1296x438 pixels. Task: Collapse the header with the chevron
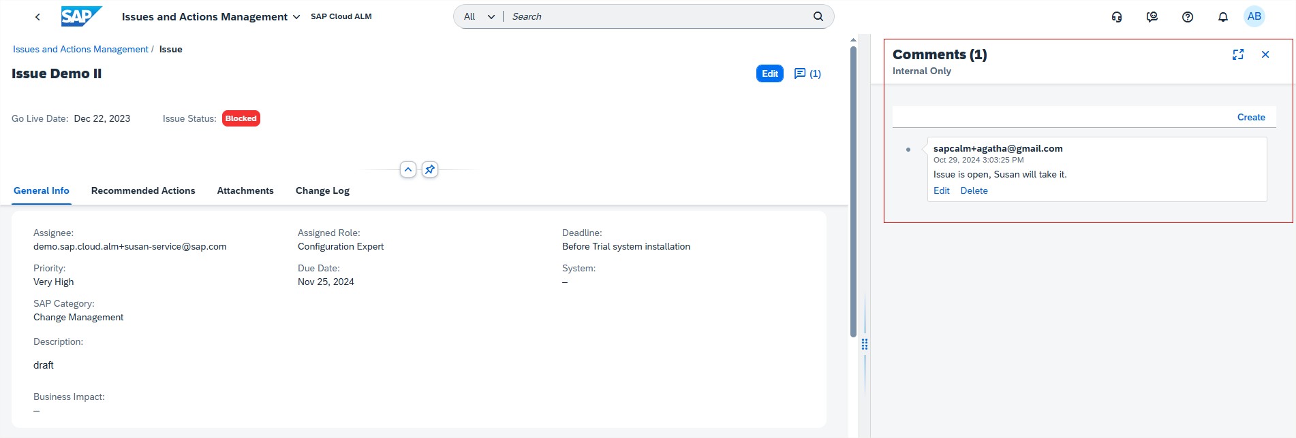[408, 169]
